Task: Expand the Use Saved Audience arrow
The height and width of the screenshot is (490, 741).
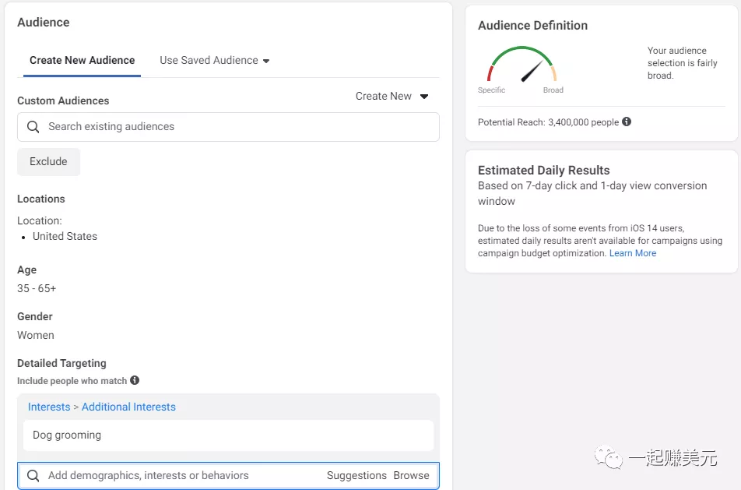Action: click(x=266, y=61)
